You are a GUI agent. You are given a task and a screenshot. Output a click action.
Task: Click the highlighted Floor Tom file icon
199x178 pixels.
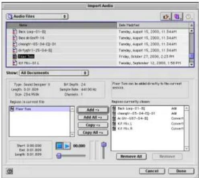coord(15,56)
